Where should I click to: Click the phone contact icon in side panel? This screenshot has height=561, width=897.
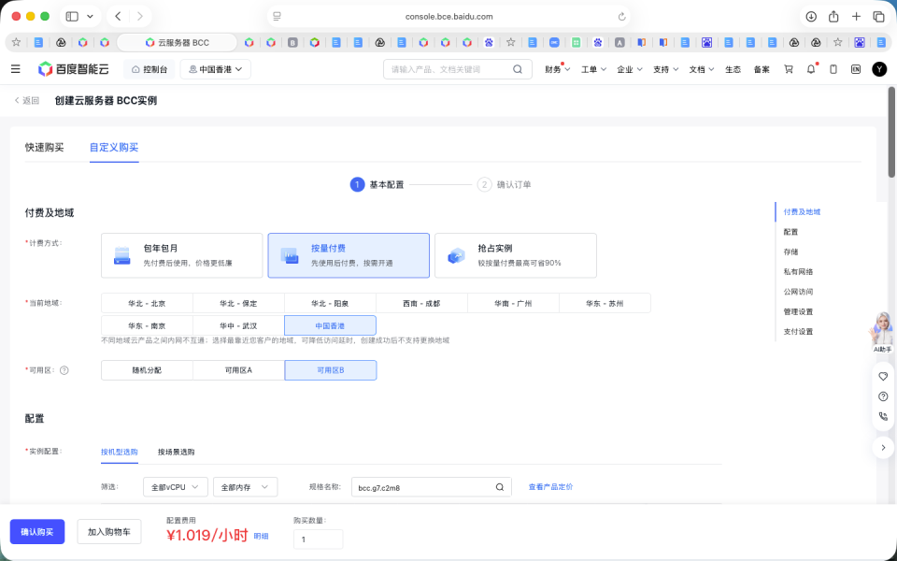click(883, 416)
